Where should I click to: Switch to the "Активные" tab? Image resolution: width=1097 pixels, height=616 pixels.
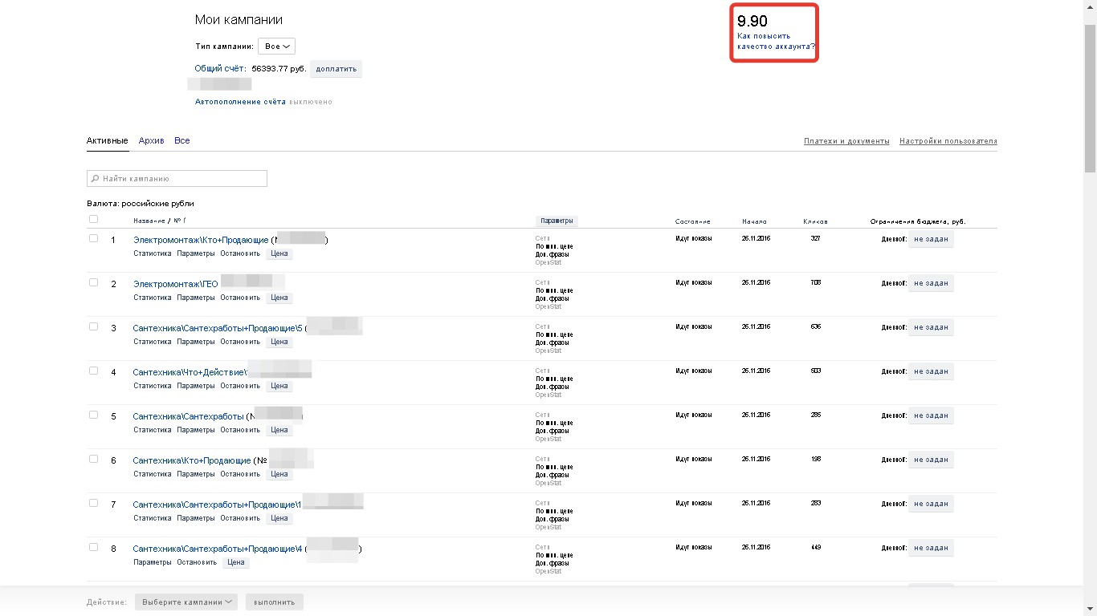coord(108,141)
